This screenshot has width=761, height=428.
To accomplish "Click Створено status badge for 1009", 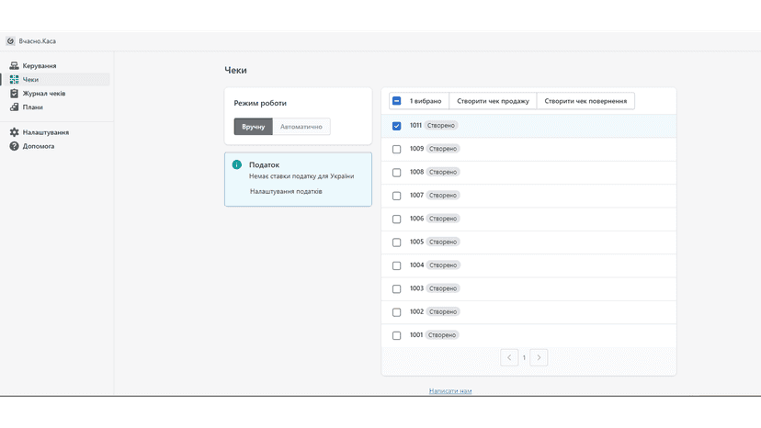I will tap(443, 149).
